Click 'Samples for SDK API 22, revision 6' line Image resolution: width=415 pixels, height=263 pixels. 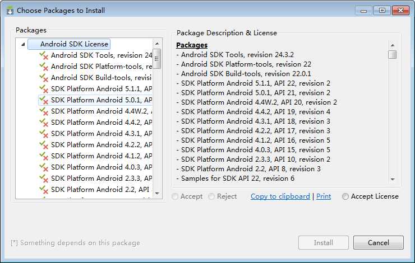[x=236, y=179]
